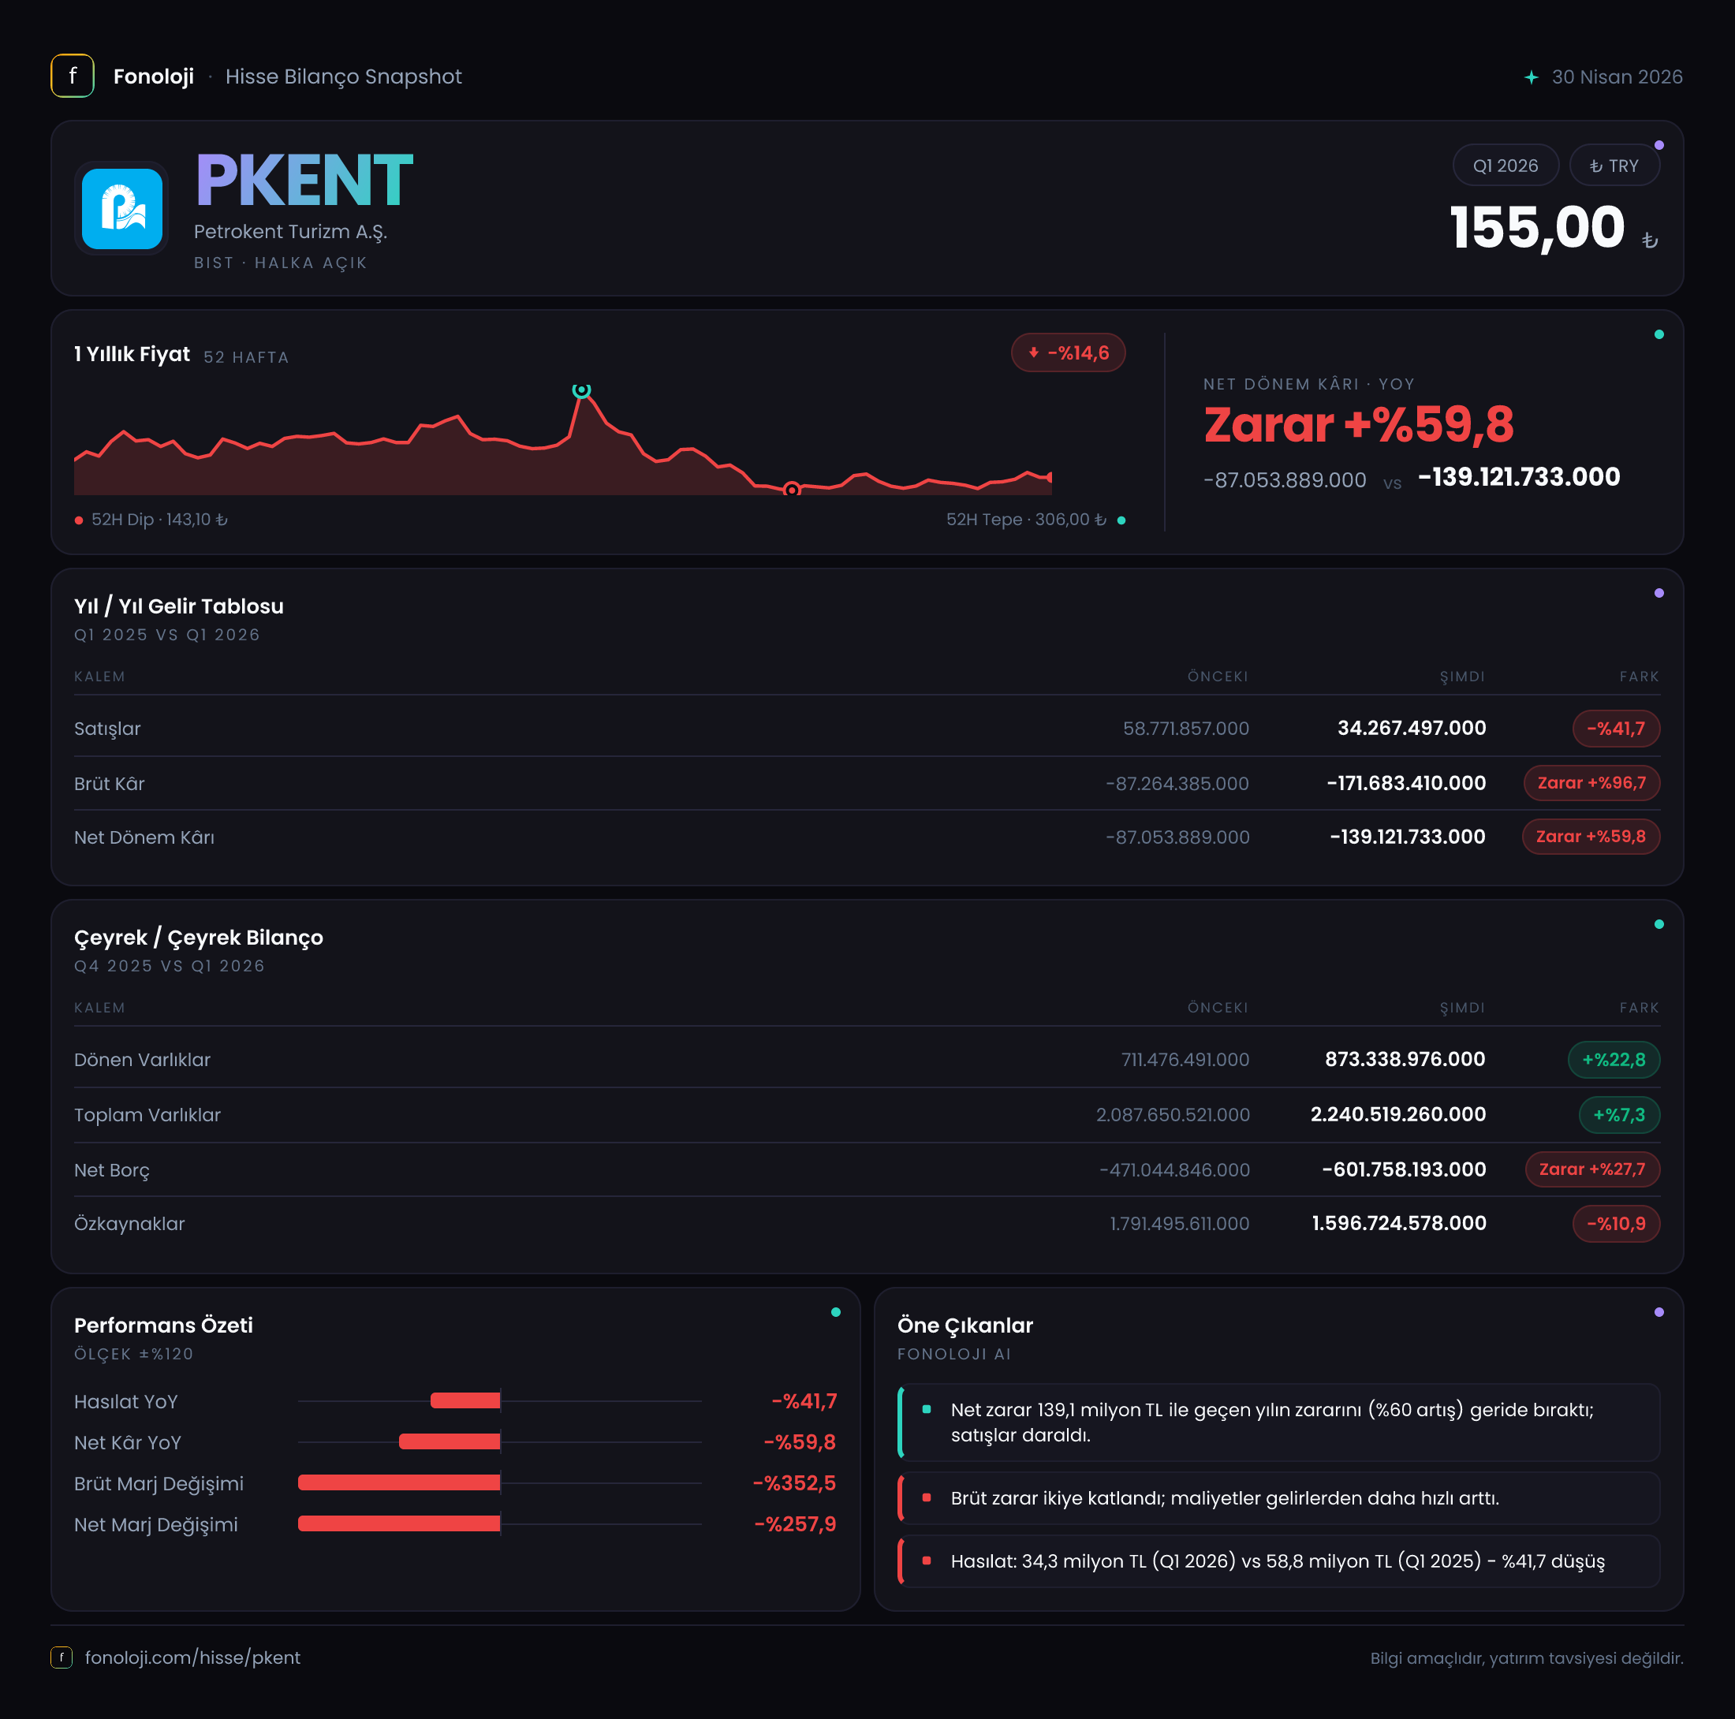Click the sparkle icon beside 30 Nisan 2026
Viewport: 1735px width, 1719px height.
pyautogui.click(x=1532, y=77)
